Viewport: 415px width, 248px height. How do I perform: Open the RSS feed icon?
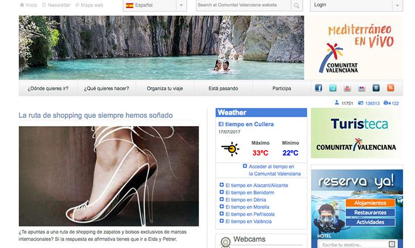[390, 88]
